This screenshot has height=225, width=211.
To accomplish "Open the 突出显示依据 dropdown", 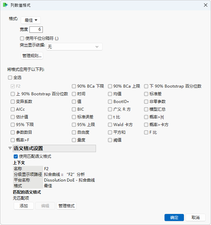I will (x=74, y=46).
